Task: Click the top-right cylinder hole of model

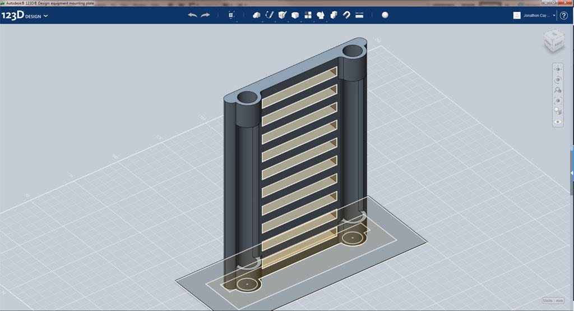Action: [353, 51]
